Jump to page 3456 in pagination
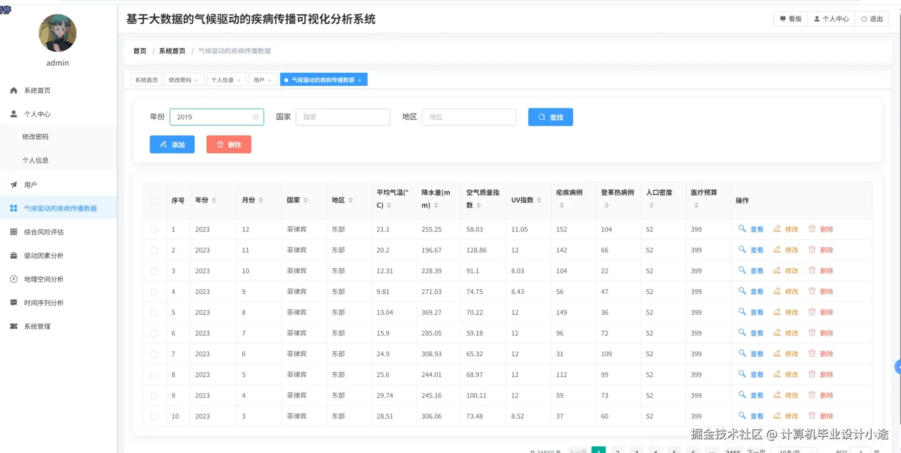The height and width of the screenshot is (453, 901). tap(733, 451)
